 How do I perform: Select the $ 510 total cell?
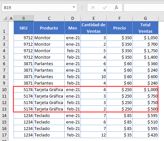145,122
